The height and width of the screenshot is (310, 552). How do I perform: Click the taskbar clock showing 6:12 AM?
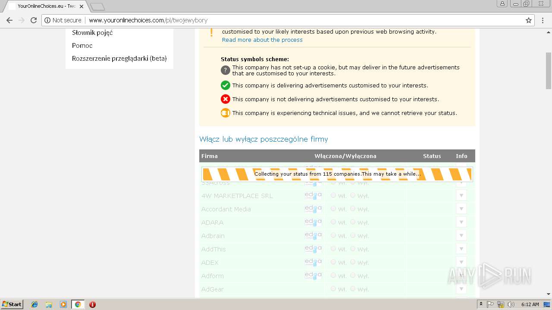click(x=530, y=304)
